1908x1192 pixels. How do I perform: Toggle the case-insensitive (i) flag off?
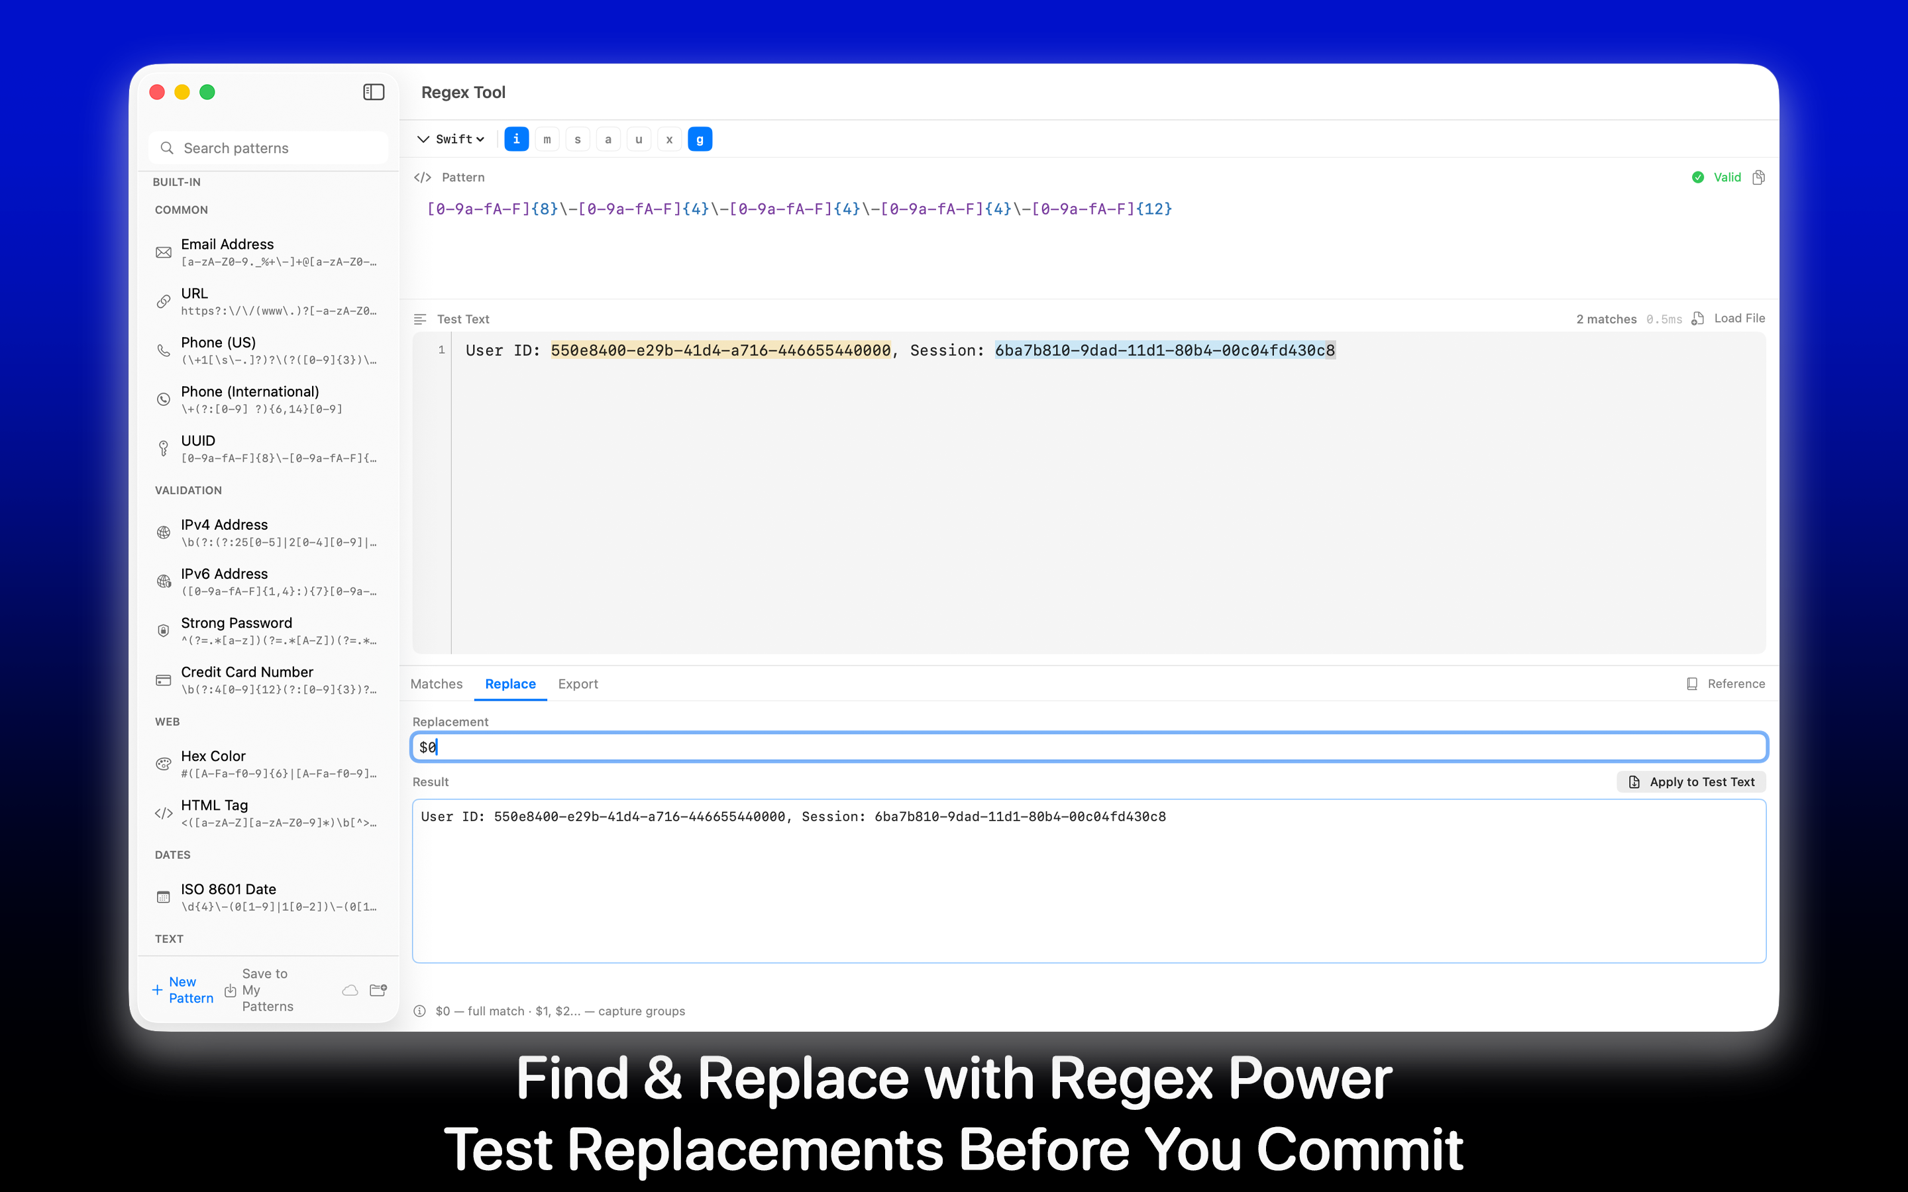tap(517, 139)
